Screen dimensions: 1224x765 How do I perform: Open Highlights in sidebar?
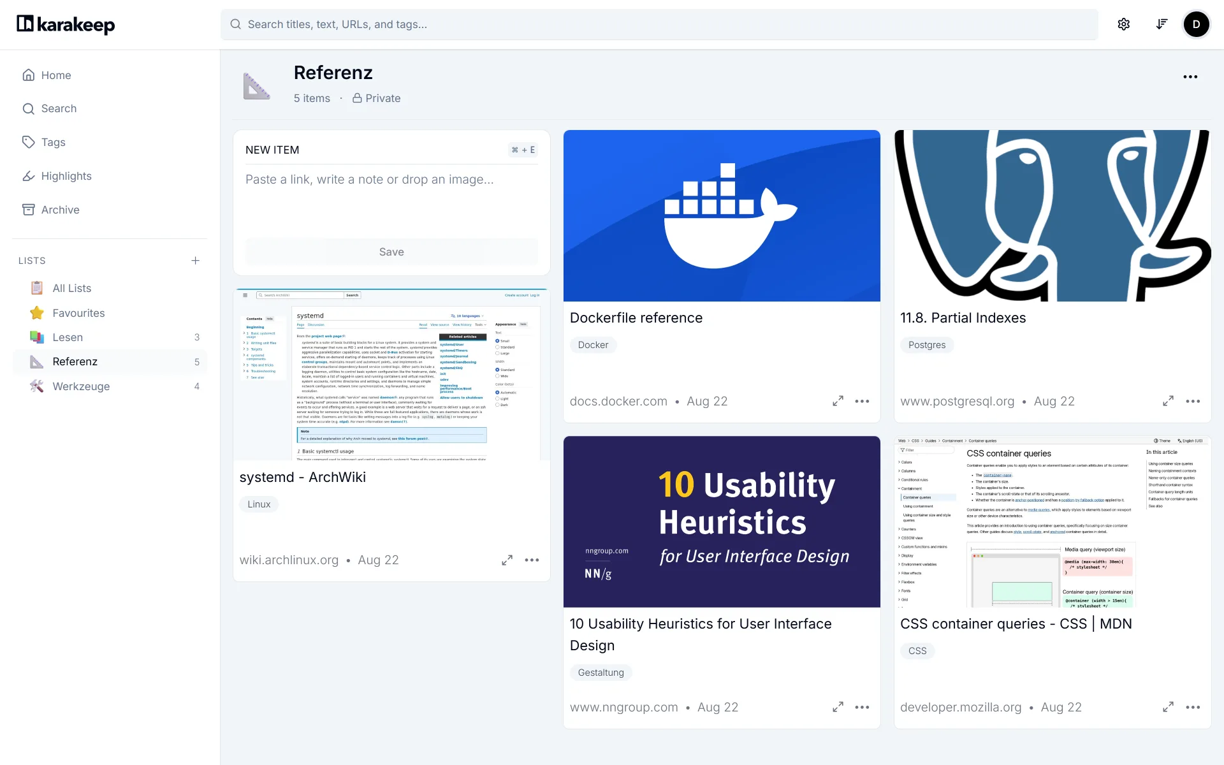[110, 176]
